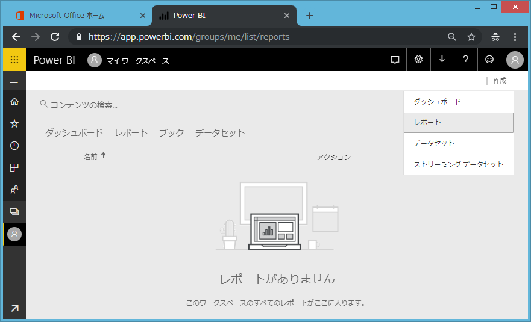Switch to the レポート content tab

(131, 132)
